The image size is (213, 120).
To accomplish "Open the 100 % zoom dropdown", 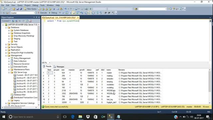I will coord(50,63).
